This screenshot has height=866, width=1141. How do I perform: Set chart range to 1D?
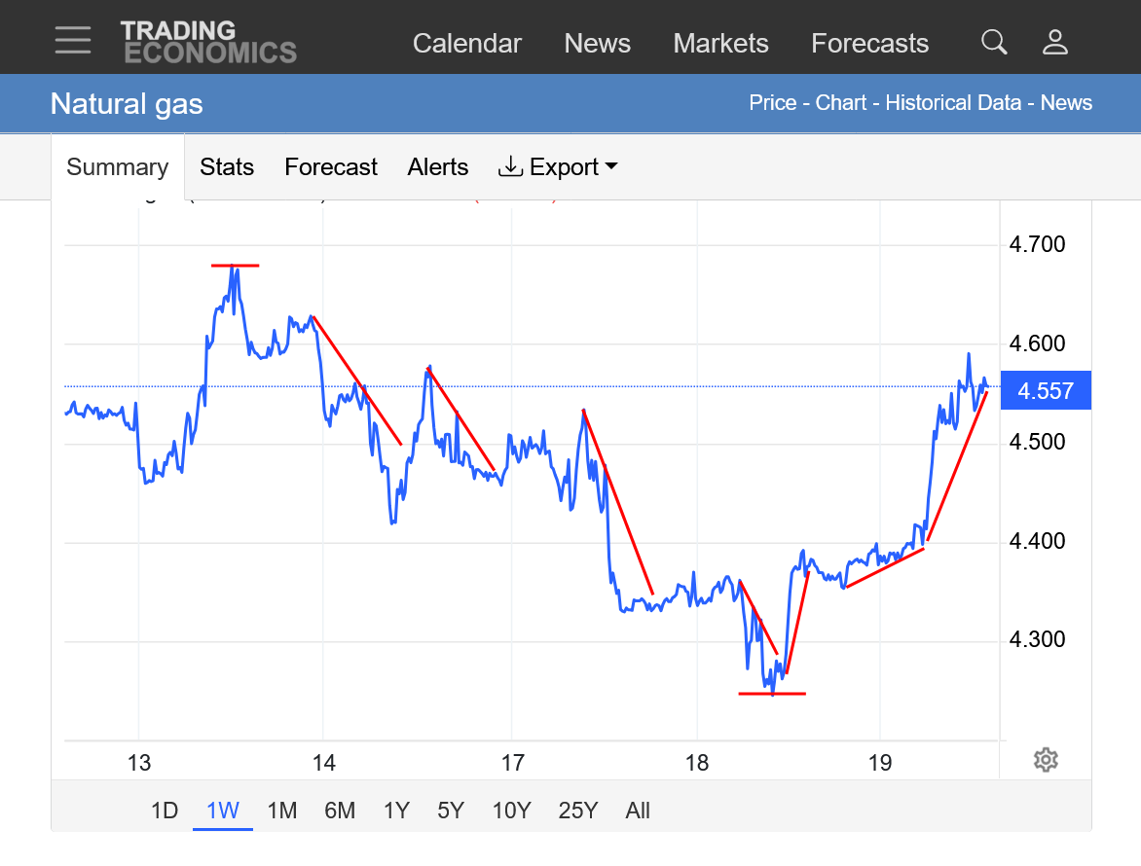[165, 811]
